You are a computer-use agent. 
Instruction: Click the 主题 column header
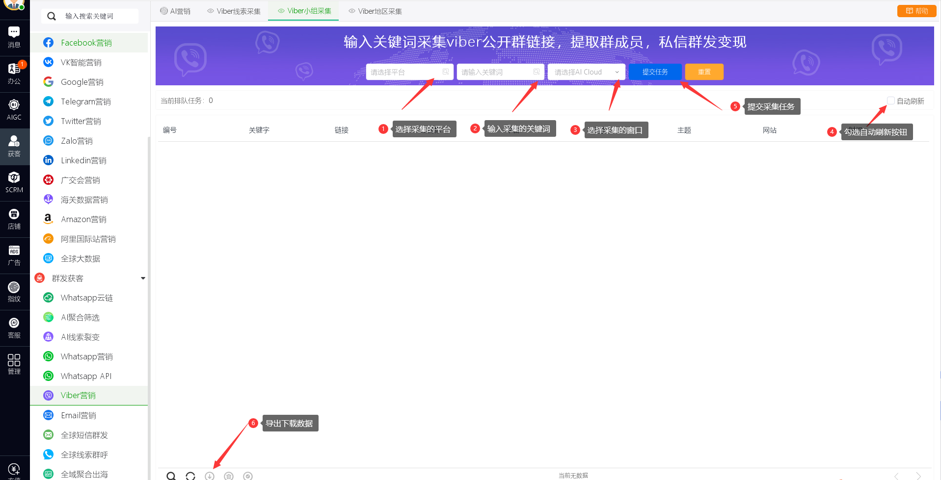(x=684, y=130)
